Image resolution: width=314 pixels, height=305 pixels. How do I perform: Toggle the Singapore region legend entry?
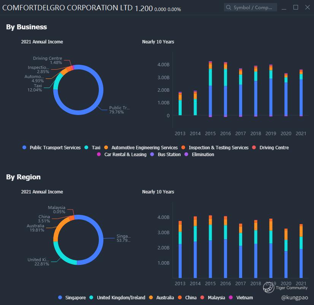(x=72, y=298)
